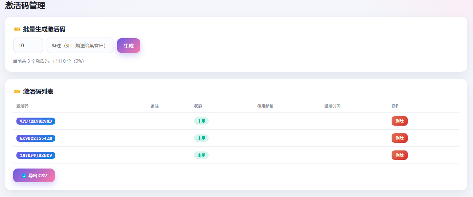This screenshot has width=473, height=197.
Task: Click the 未用 status tag in the first row
Action: coord(201,121)
